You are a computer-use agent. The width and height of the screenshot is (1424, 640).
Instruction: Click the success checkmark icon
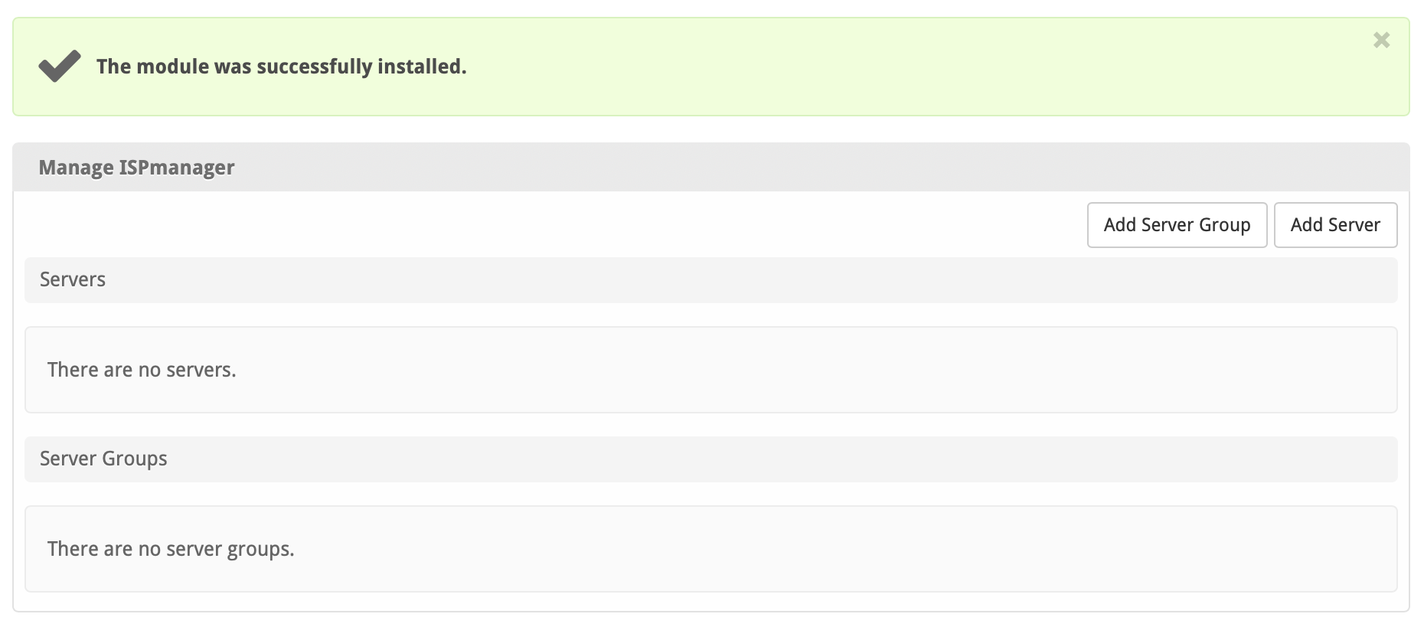tap(60, 66)
